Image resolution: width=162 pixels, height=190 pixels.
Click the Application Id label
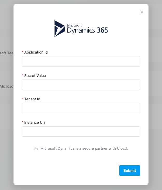click(x=36, y=52)
